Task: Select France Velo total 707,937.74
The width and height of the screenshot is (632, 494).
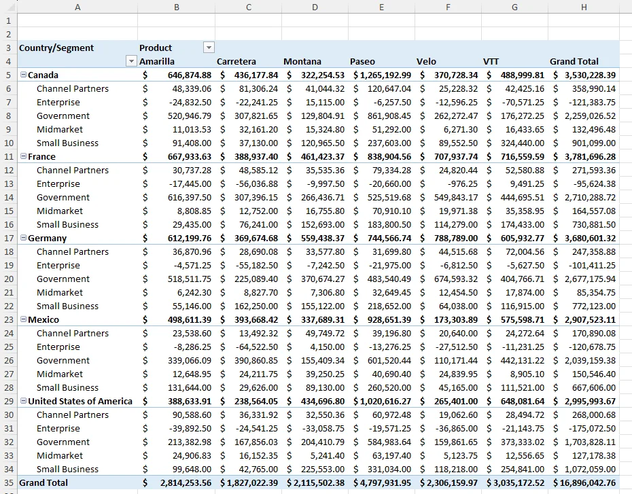Action: 448,156
